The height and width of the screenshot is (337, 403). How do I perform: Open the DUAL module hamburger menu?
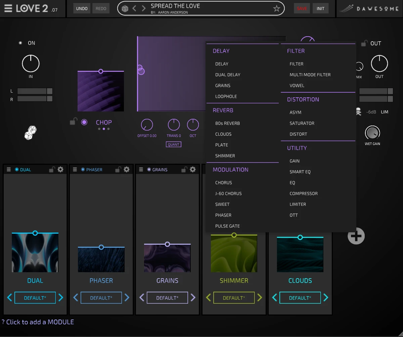tap(8, 170)
